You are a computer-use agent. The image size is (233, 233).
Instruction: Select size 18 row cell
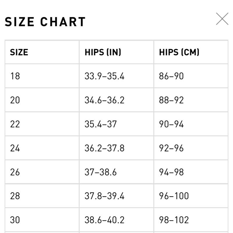[42, 76]
